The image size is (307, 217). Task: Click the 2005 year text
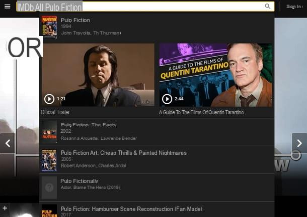click(x=66, y=159)
